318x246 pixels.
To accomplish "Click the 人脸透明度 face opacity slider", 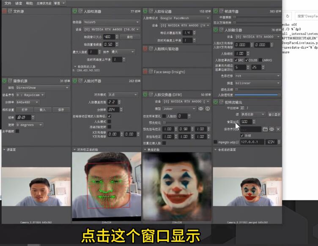I will (x=258, y=95).
